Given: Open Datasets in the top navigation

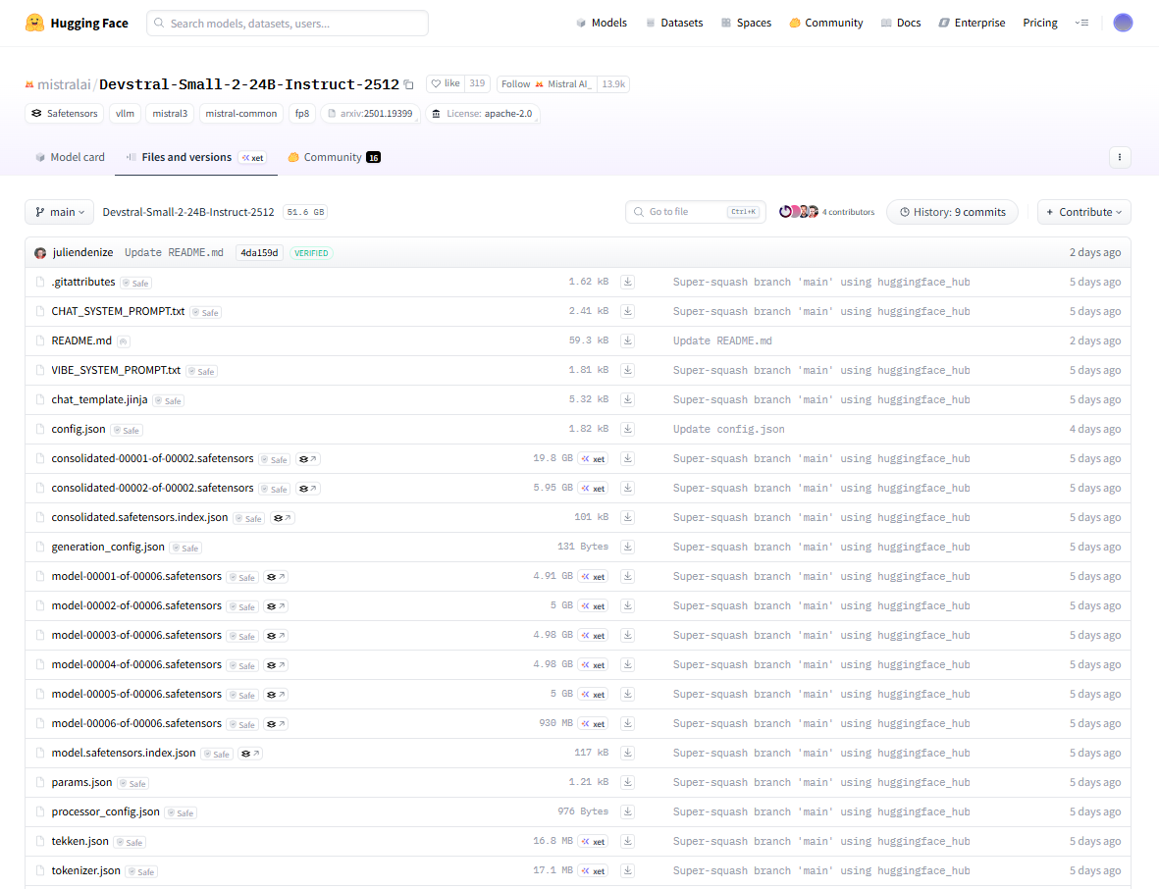Looking at the screenshot, I should click(674, 23).
